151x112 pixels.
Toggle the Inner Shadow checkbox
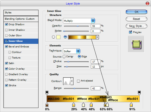click(7, 30)
